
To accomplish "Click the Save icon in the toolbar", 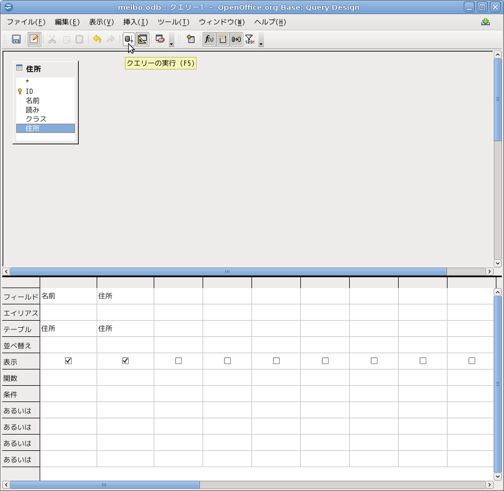I will (16, 39).
